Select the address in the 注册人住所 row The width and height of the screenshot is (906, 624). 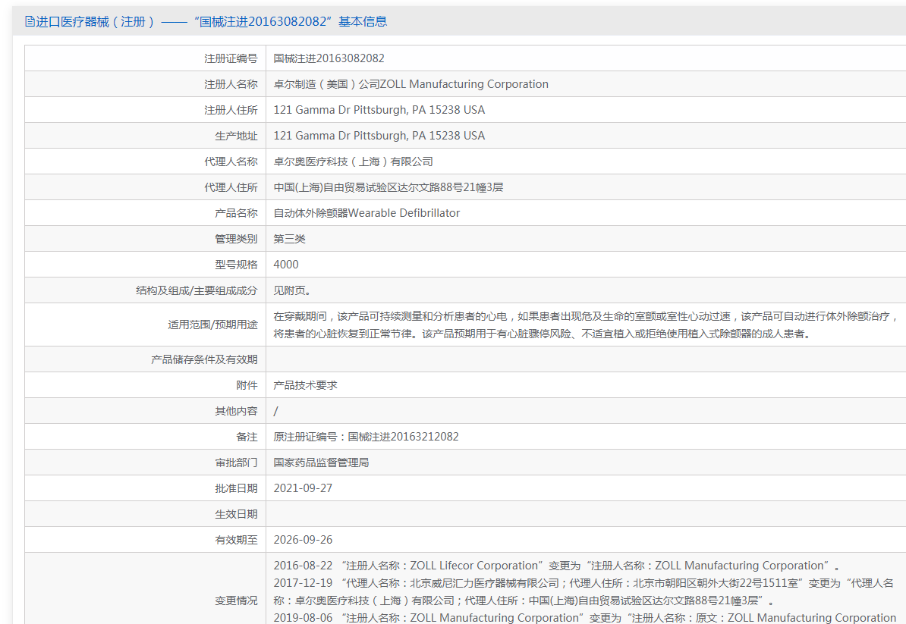(379, 110)
